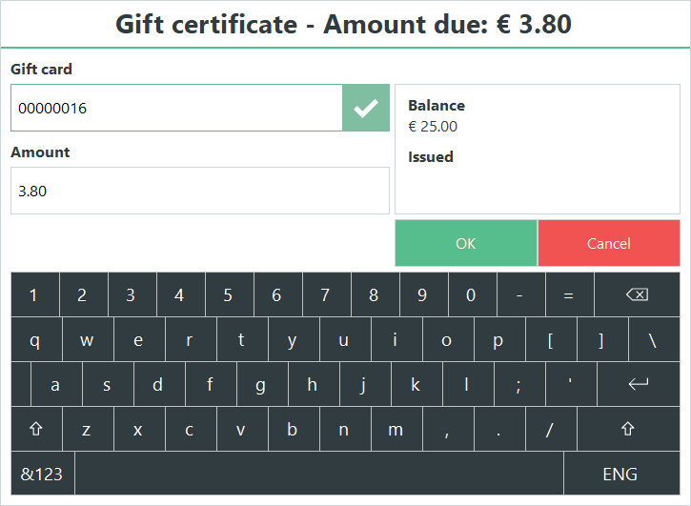Tap the spacebar key
The image size is (691, 506).
click(319, 474)
